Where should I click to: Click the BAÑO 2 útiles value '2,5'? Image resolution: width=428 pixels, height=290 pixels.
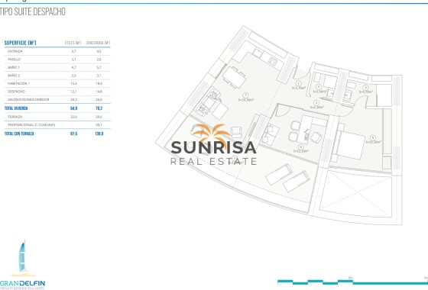click(x=73, y=76)
